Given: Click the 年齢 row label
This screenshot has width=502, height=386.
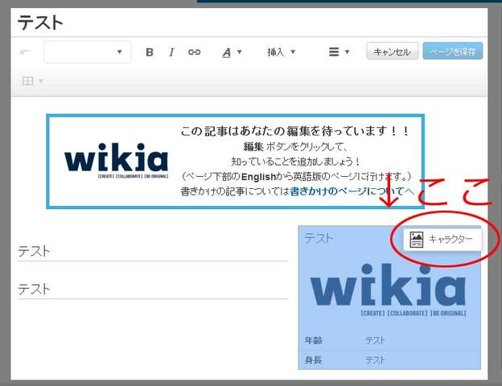Looking at the screenshot, I should pyautogui.click(x=313, y=340).
